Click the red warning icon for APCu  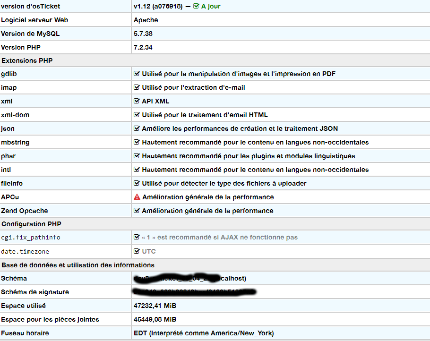click(137, 197)
